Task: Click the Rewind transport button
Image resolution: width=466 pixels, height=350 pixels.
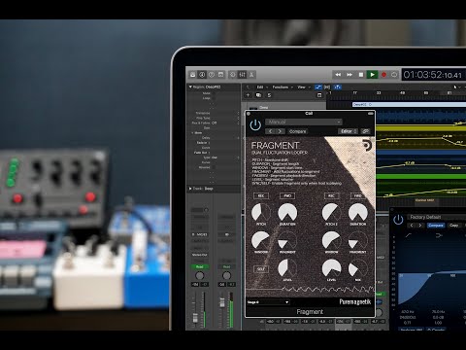Action: (338, 75)
